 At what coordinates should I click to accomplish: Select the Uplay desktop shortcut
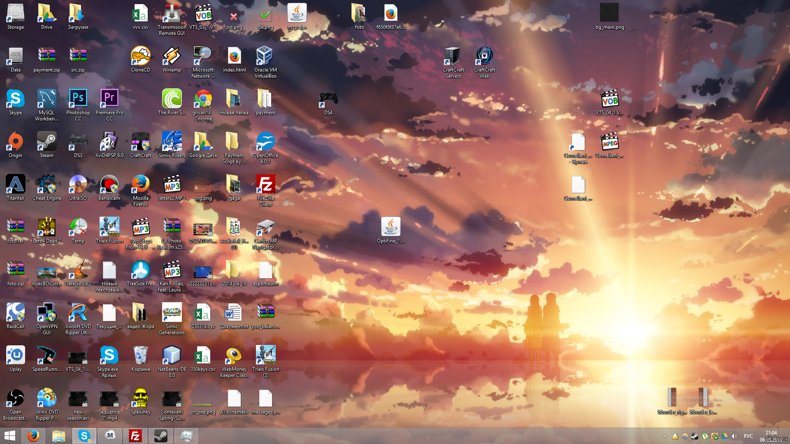point(15,359)
